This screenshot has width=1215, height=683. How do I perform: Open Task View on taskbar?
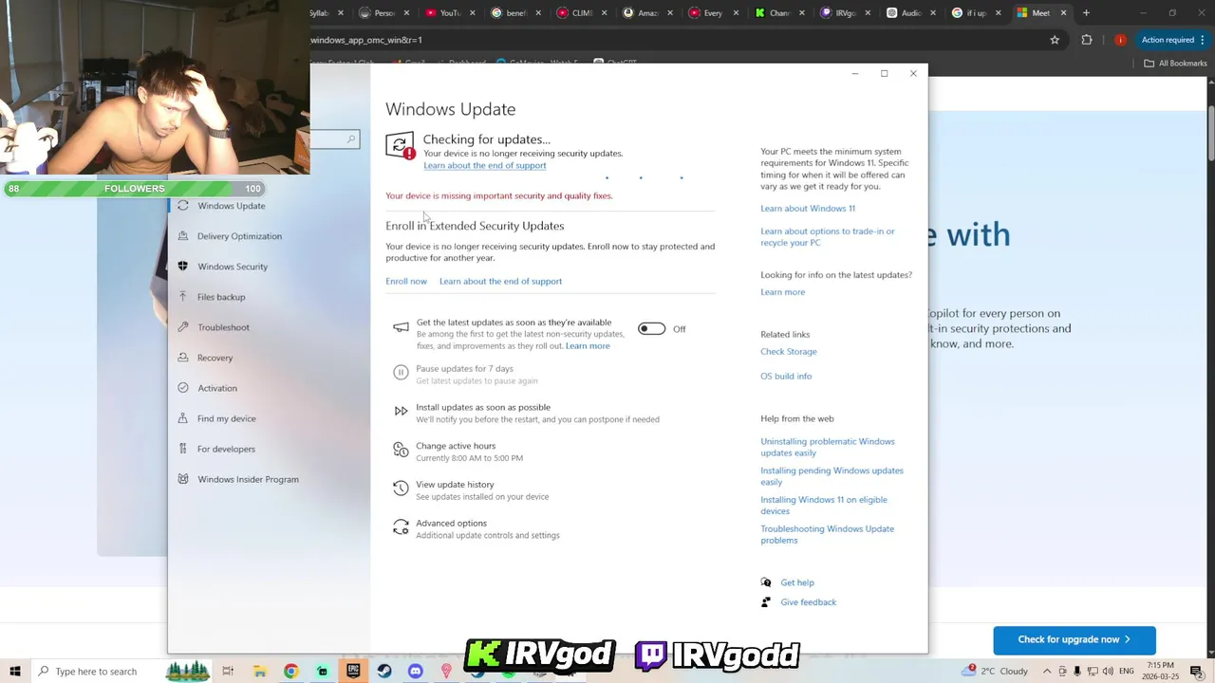[228, 672]
